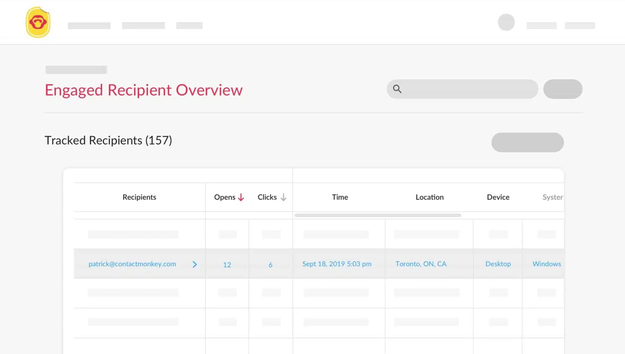Click grey button beside search bar

point(563,89)
